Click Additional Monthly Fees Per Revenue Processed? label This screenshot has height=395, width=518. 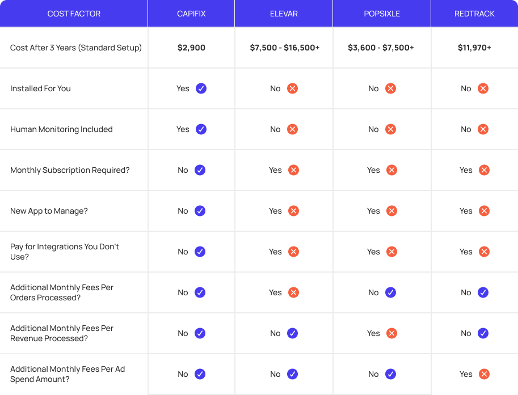[61, 333]
